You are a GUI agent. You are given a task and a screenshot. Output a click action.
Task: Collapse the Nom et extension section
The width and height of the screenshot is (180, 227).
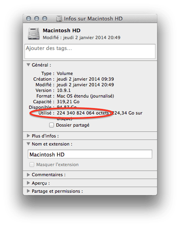pos(28,144)
